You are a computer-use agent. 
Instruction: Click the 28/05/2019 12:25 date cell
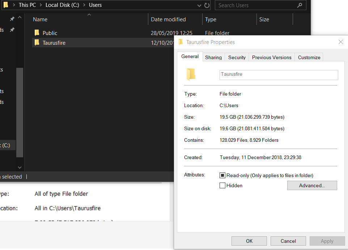pyautogui.click(x=171, y=33)
